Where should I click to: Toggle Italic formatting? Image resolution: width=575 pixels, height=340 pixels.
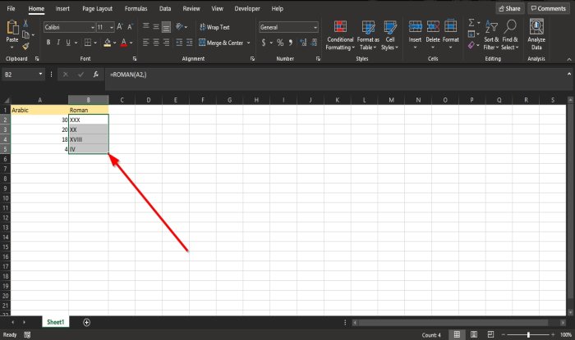click(x=58, y=43)
